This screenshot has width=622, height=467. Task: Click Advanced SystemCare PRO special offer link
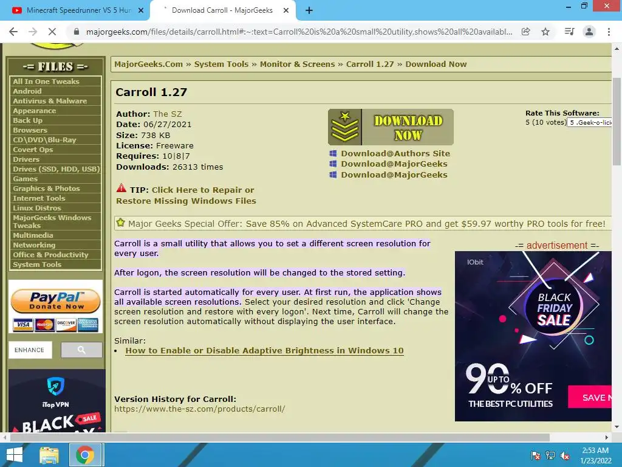click(367, 224)
